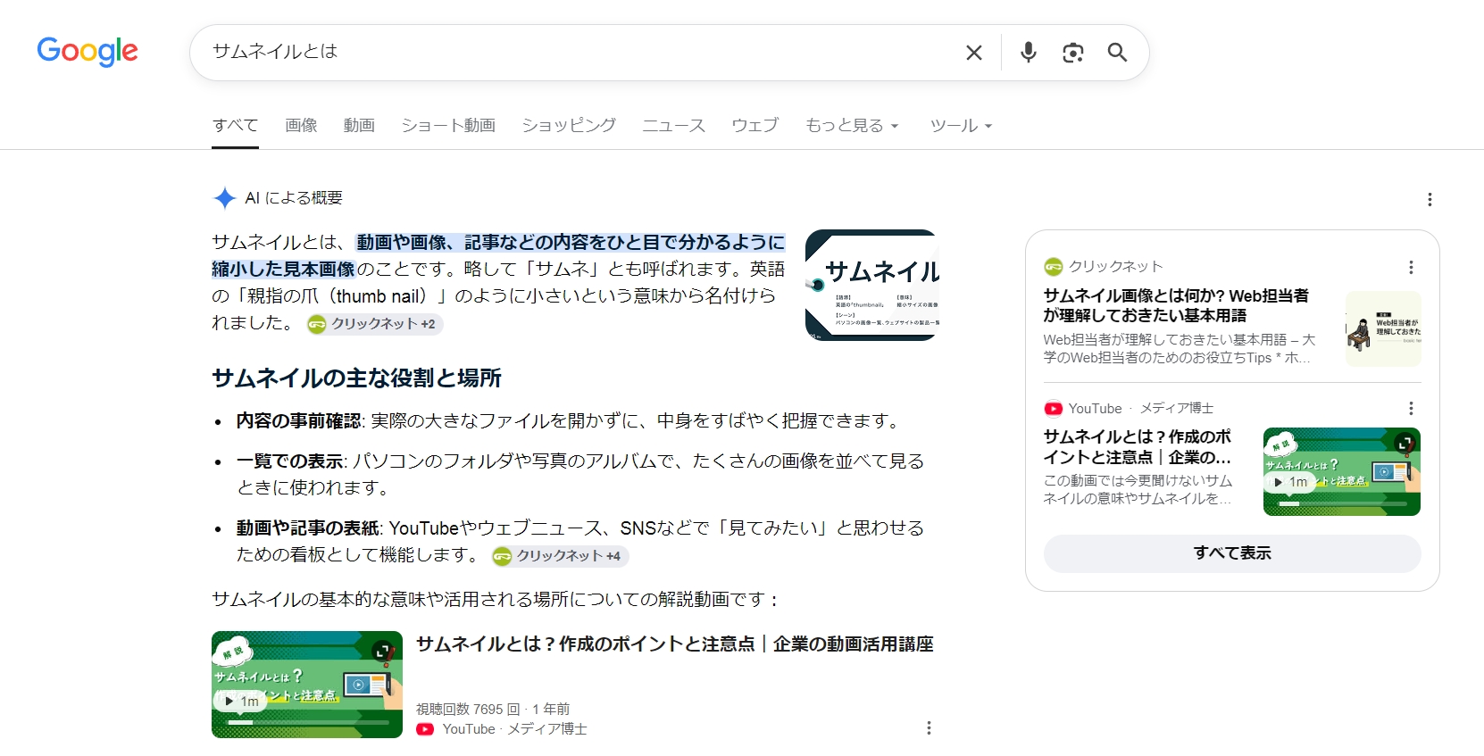Switch to the ウェブ tab
This screenshot has height=756, width=1484.
[755, 126]
